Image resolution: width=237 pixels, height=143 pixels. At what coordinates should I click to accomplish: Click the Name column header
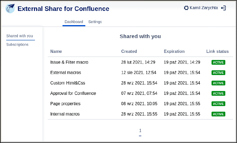click(x=56, y=51)
